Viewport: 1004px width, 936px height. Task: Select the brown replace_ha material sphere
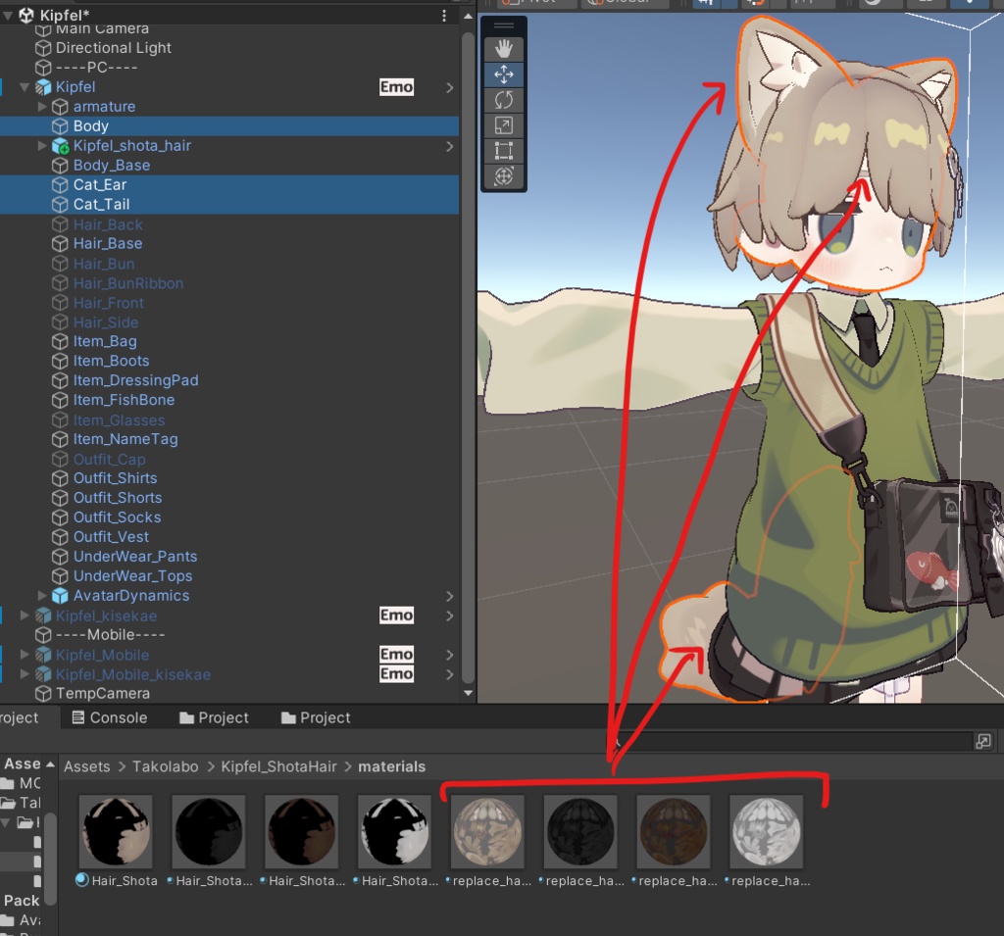click(x=674, y=832)
